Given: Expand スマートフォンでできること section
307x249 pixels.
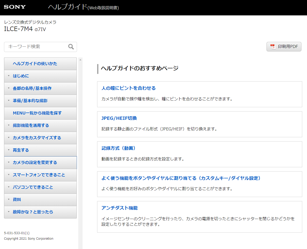Looking at the screenshot, I should click(x=39, y=175).
